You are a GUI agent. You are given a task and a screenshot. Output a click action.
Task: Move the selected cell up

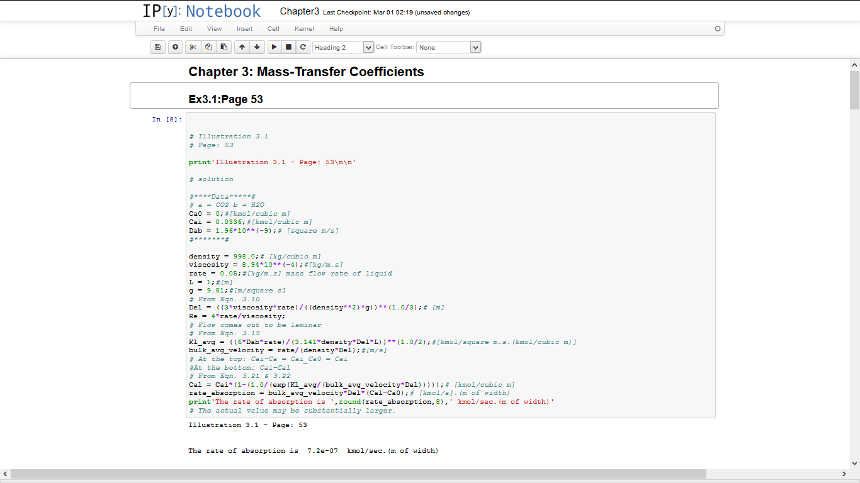(x=242, y=47)
